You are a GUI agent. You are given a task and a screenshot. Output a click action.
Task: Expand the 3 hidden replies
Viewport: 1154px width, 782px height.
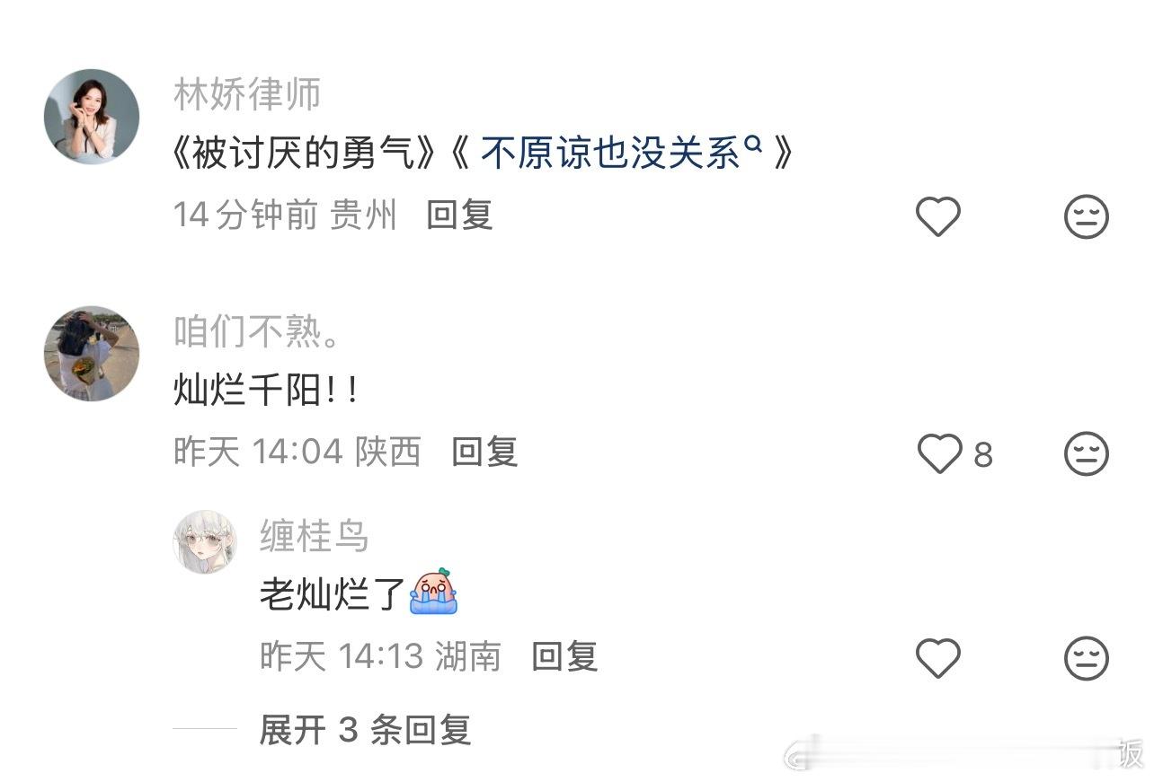[365, 730]
